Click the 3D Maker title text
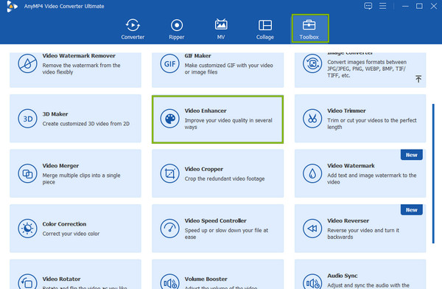 pos(55,114)
